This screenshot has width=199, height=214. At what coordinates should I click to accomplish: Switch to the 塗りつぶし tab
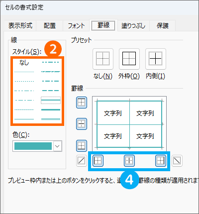coord(133,26)
